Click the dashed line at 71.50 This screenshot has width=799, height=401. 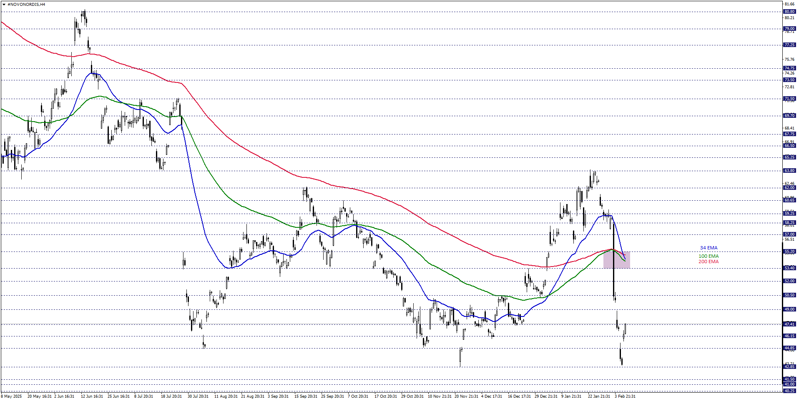pyautogui.click(x=375, y=98)
